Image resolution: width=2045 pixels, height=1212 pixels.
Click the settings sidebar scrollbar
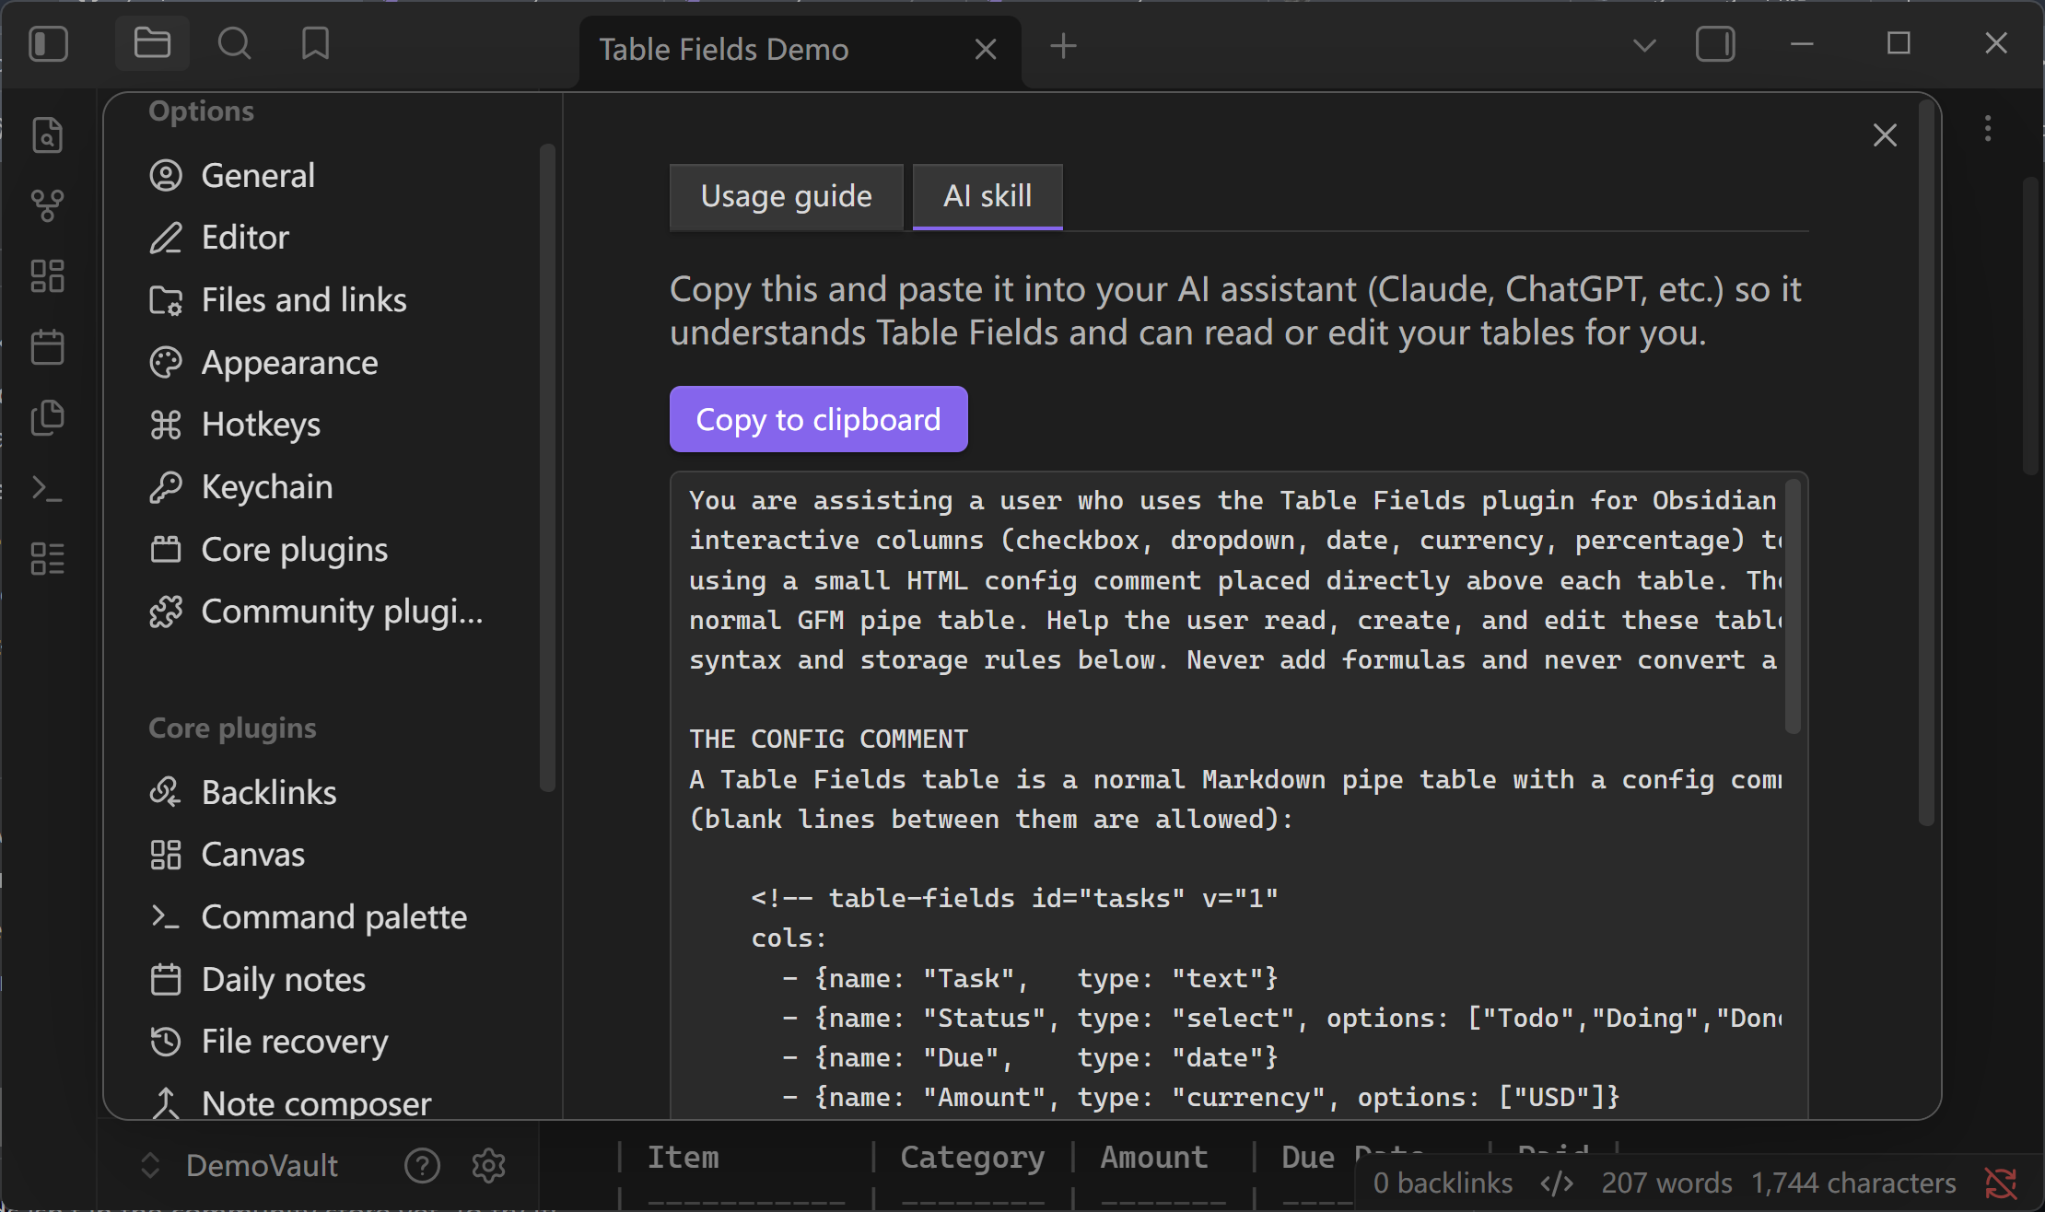548,467
